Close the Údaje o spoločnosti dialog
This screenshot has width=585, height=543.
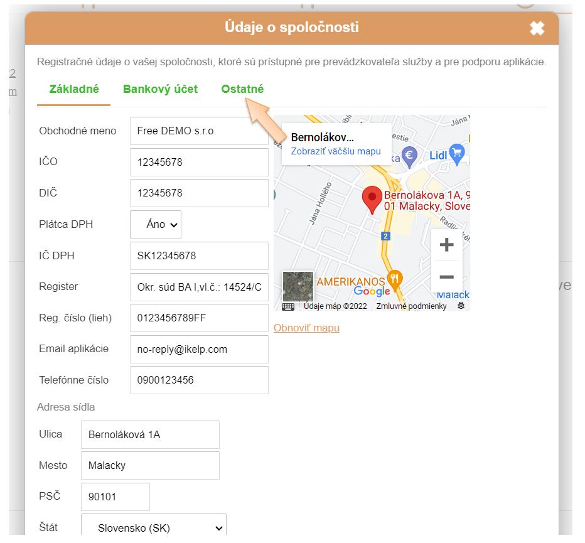tap(537, 28)
